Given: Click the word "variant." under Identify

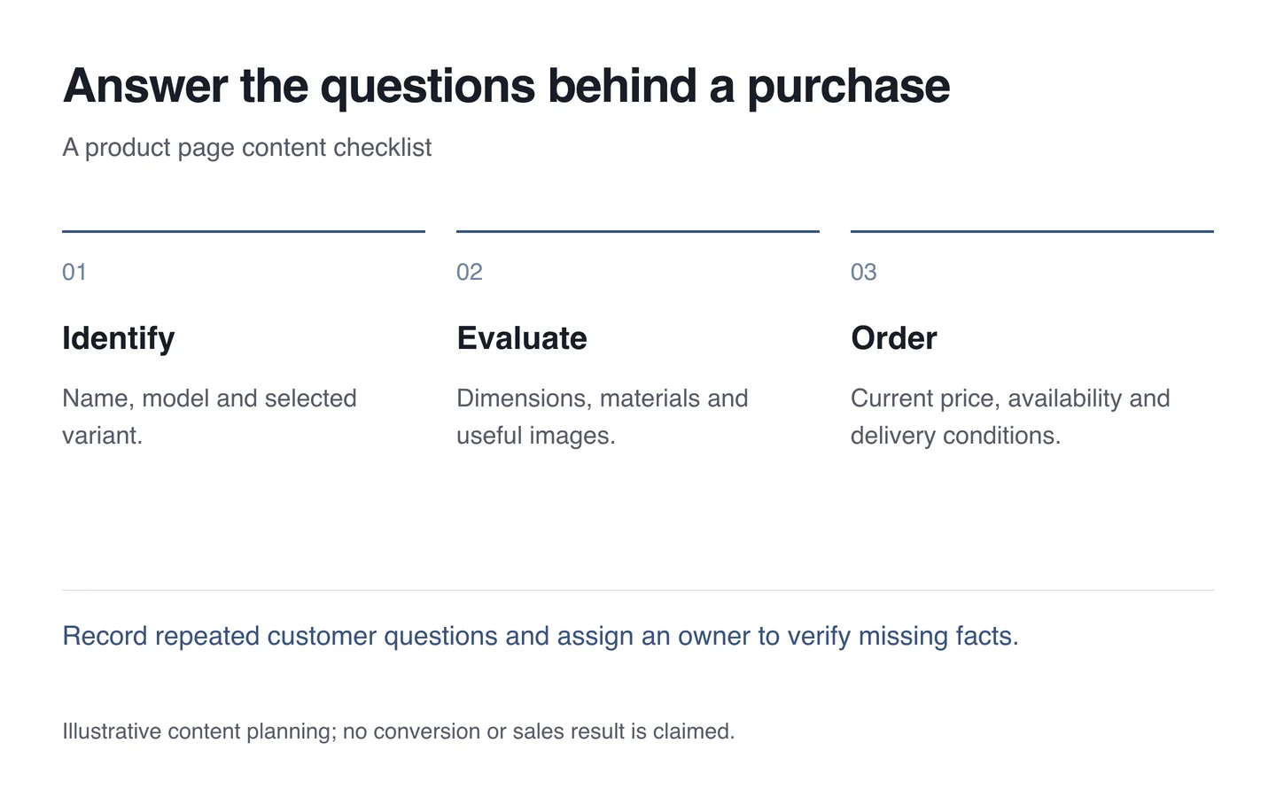Looking at the screenshot, I should pyautogui.click(x=102, y=436).
